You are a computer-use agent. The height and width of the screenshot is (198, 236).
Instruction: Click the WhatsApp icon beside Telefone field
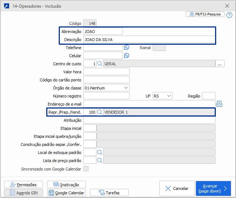pos(127,48)
